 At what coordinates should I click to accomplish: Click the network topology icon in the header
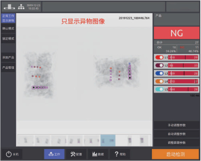[x=21, y=7]
